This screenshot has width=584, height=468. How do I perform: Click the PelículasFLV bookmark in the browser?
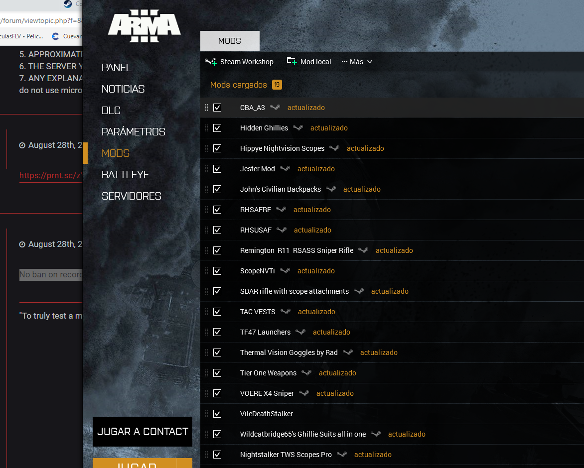pos(21,36)
